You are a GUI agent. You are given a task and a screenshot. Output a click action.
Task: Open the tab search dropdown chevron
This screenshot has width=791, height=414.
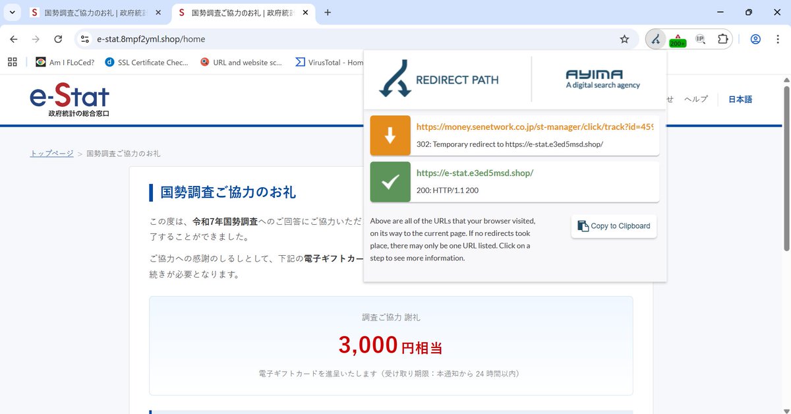[11, 12]
